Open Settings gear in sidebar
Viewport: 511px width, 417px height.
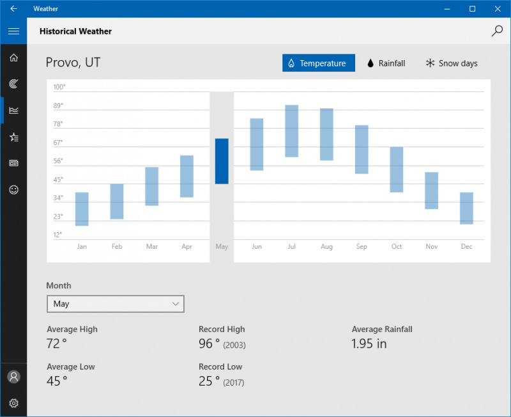13,404
